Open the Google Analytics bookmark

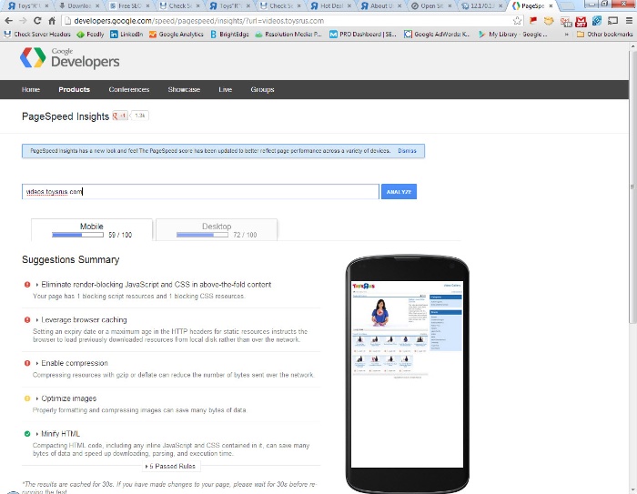pyautogui.click(x=176, y=35)
